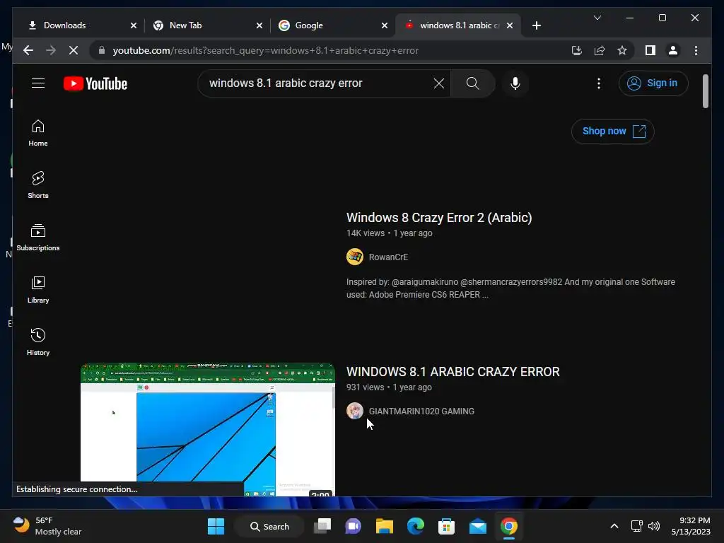Image resolution: width=724 pixels, height=543 pixels.
Task: View site info via the lock icon
Action: tap(102, 50)
